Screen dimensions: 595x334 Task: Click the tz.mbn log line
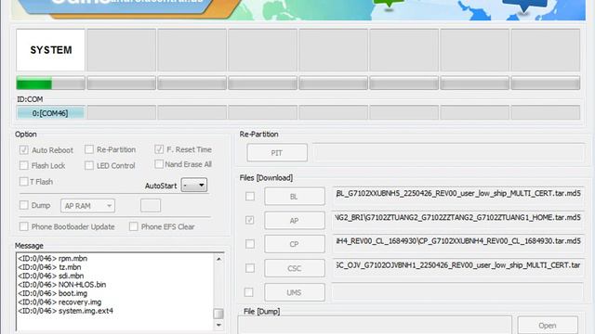(x=49, y=267)
